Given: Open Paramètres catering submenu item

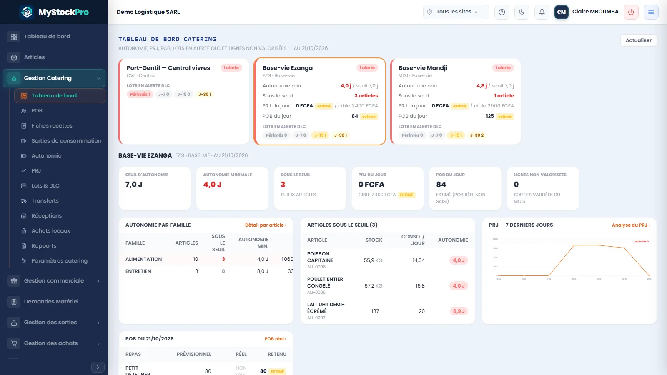Looking at the screenshot, I should pos(60,261).
